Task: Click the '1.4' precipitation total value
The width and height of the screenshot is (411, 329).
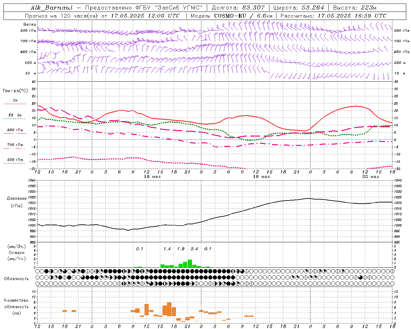Action: coord(167,249)
